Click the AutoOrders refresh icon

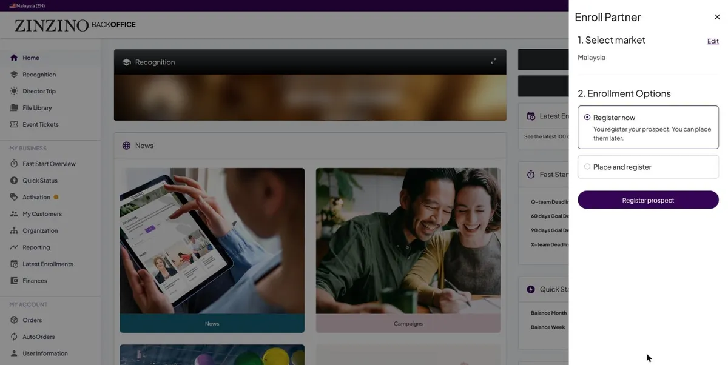point(14,337)
